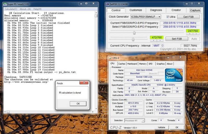Click left arrow under 472/760 value

click(x=153, y=41)
